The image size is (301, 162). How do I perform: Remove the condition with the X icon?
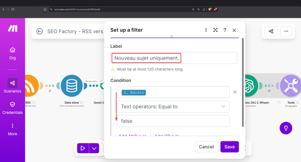235,92
